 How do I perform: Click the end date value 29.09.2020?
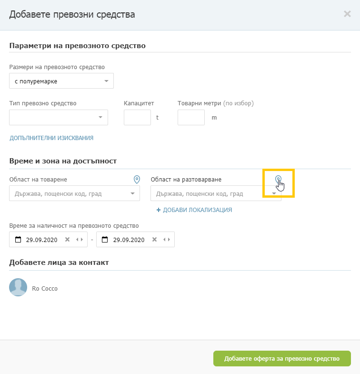[x=129, y=240]
